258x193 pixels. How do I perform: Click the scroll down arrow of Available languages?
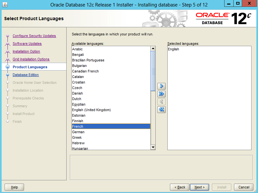[x=153, y=147]
